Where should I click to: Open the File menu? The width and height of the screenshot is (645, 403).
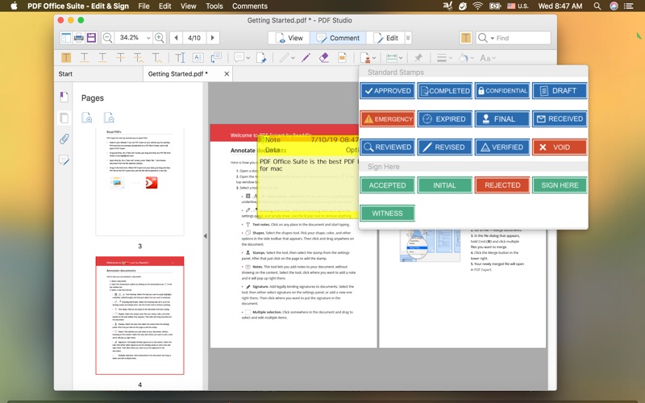click(x=144, y=6)
